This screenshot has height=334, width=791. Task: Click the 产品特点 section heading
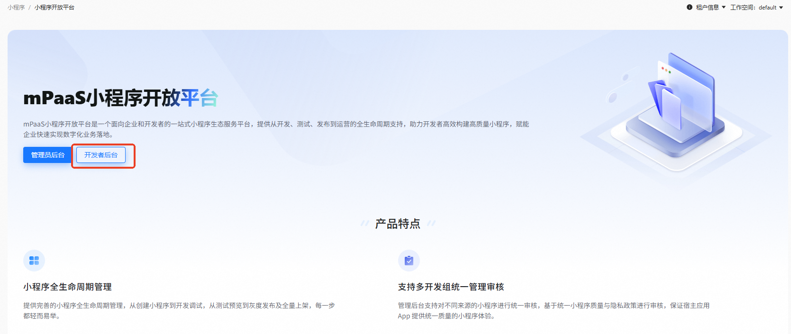pyautogui.click(x=398, y=224)
